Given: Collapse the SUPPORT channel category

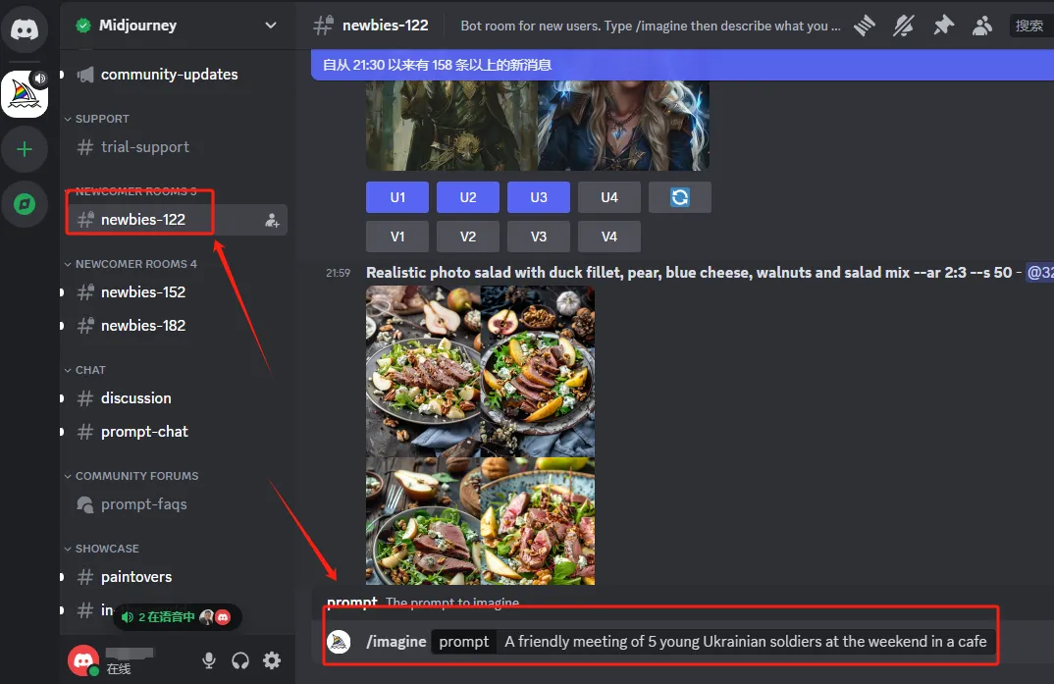Looking at the screenshot, I should [x=102, y=119].
